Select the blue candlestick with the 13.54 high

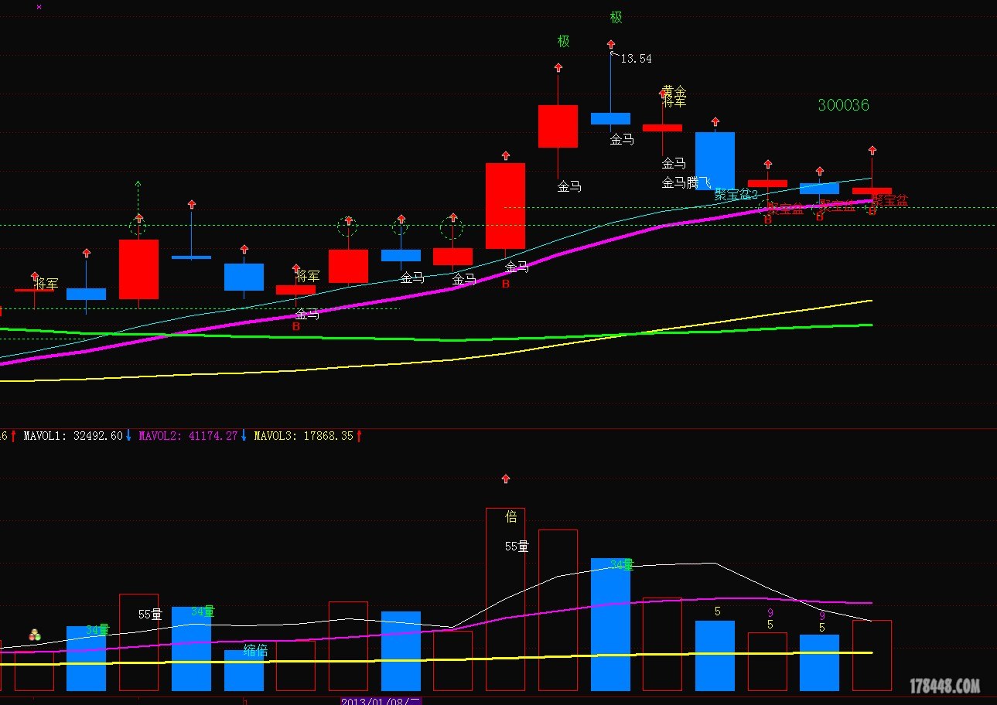pos(610,118)
